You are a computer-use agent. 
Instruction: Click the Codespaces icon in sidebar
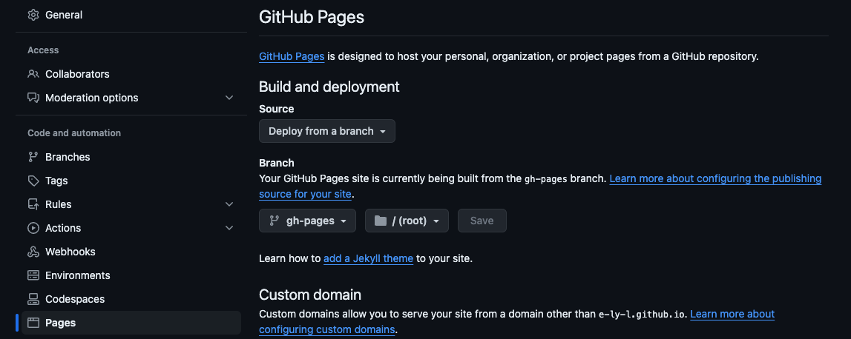coord(33,299)
